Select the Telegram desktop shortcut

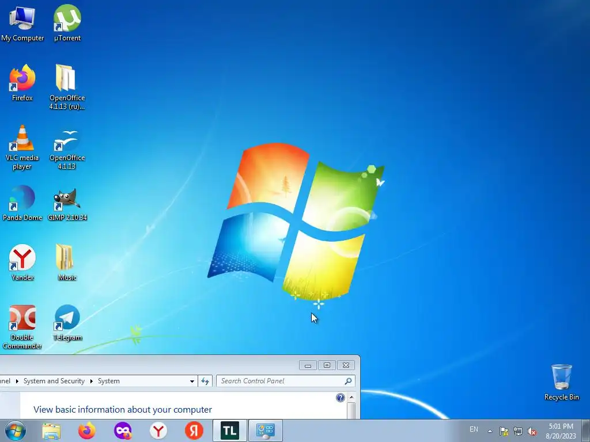pos(67,322)
